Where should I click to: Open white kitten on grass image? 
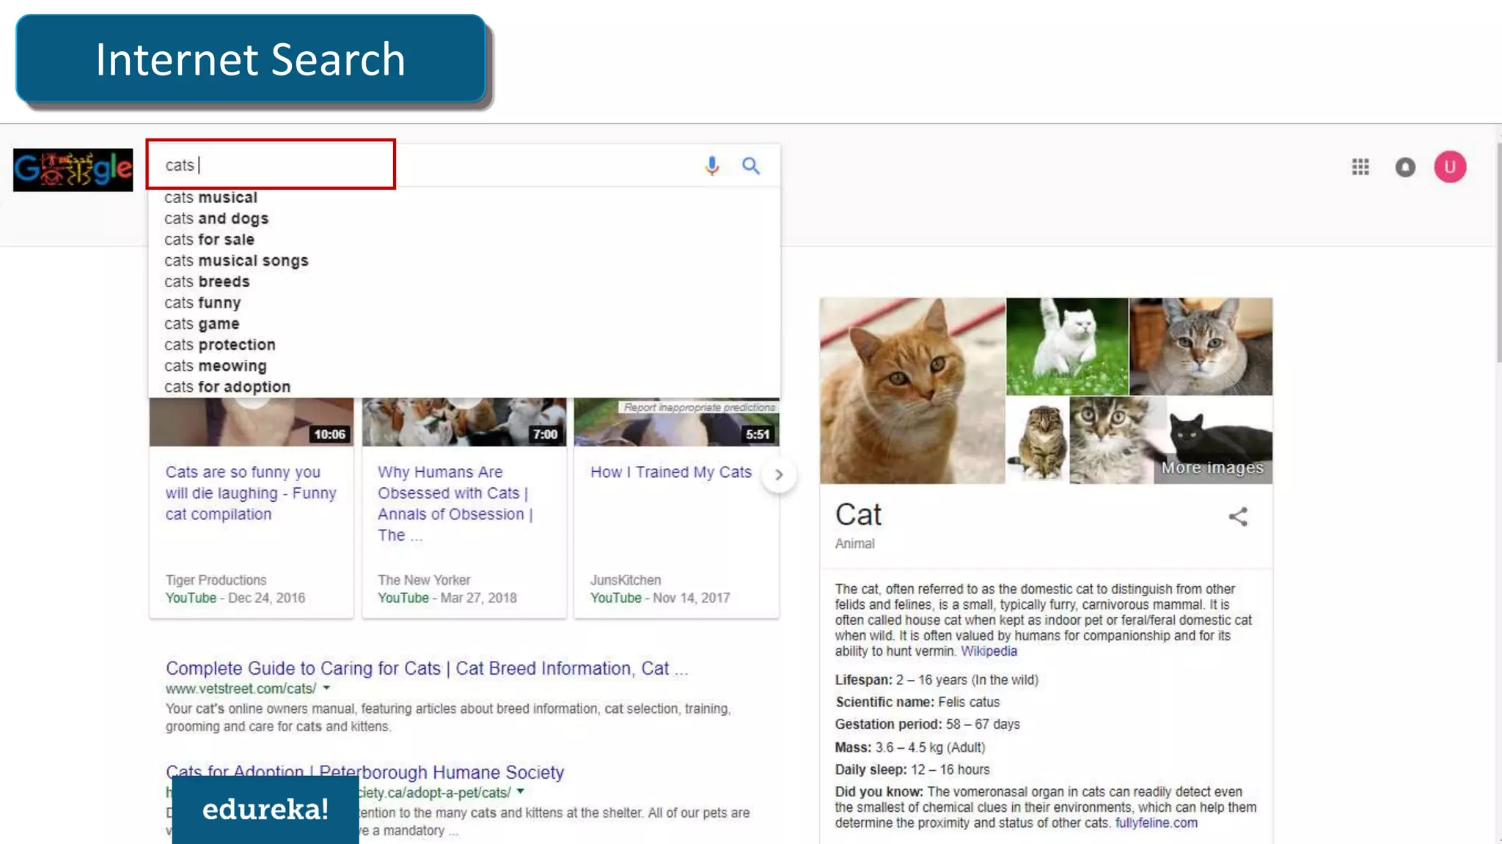[x=1067, y=347]
